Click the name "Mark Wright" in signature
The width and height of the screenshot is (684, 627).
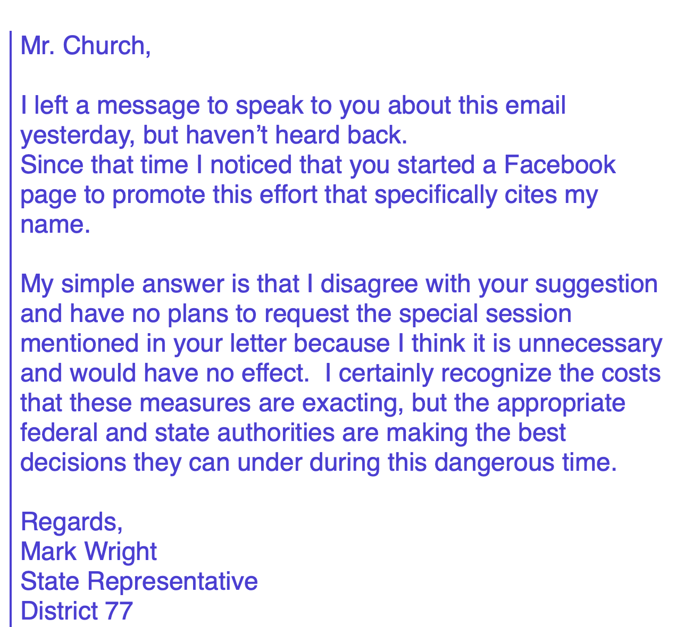pyautogui.click(x=88, y=552)
